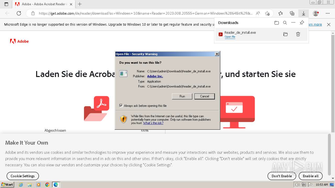Open more options in Downloads panel
This screenshot has height=188, width=335.
coord(293,23)
